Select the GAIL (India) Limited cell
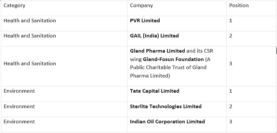The width and height of the screenshot is (277, 133). [154, 36]
